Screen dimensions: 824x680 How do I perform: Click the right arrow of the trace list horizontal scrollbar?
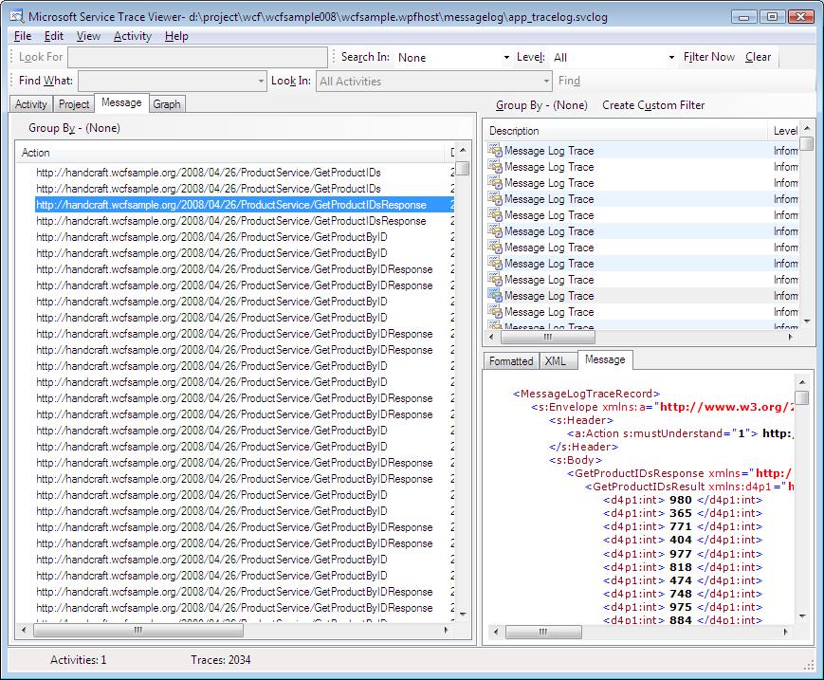[791, 337]
